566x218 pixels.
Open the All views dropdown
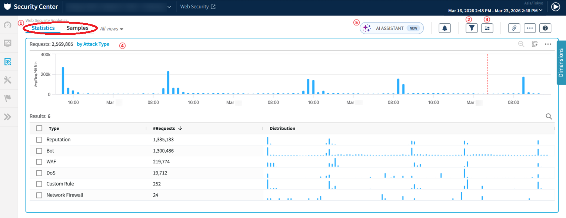(111, 29)
